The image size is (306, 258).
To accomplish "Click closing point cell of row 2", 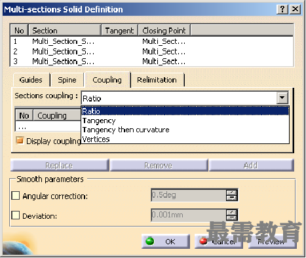I will click(164, 52).
